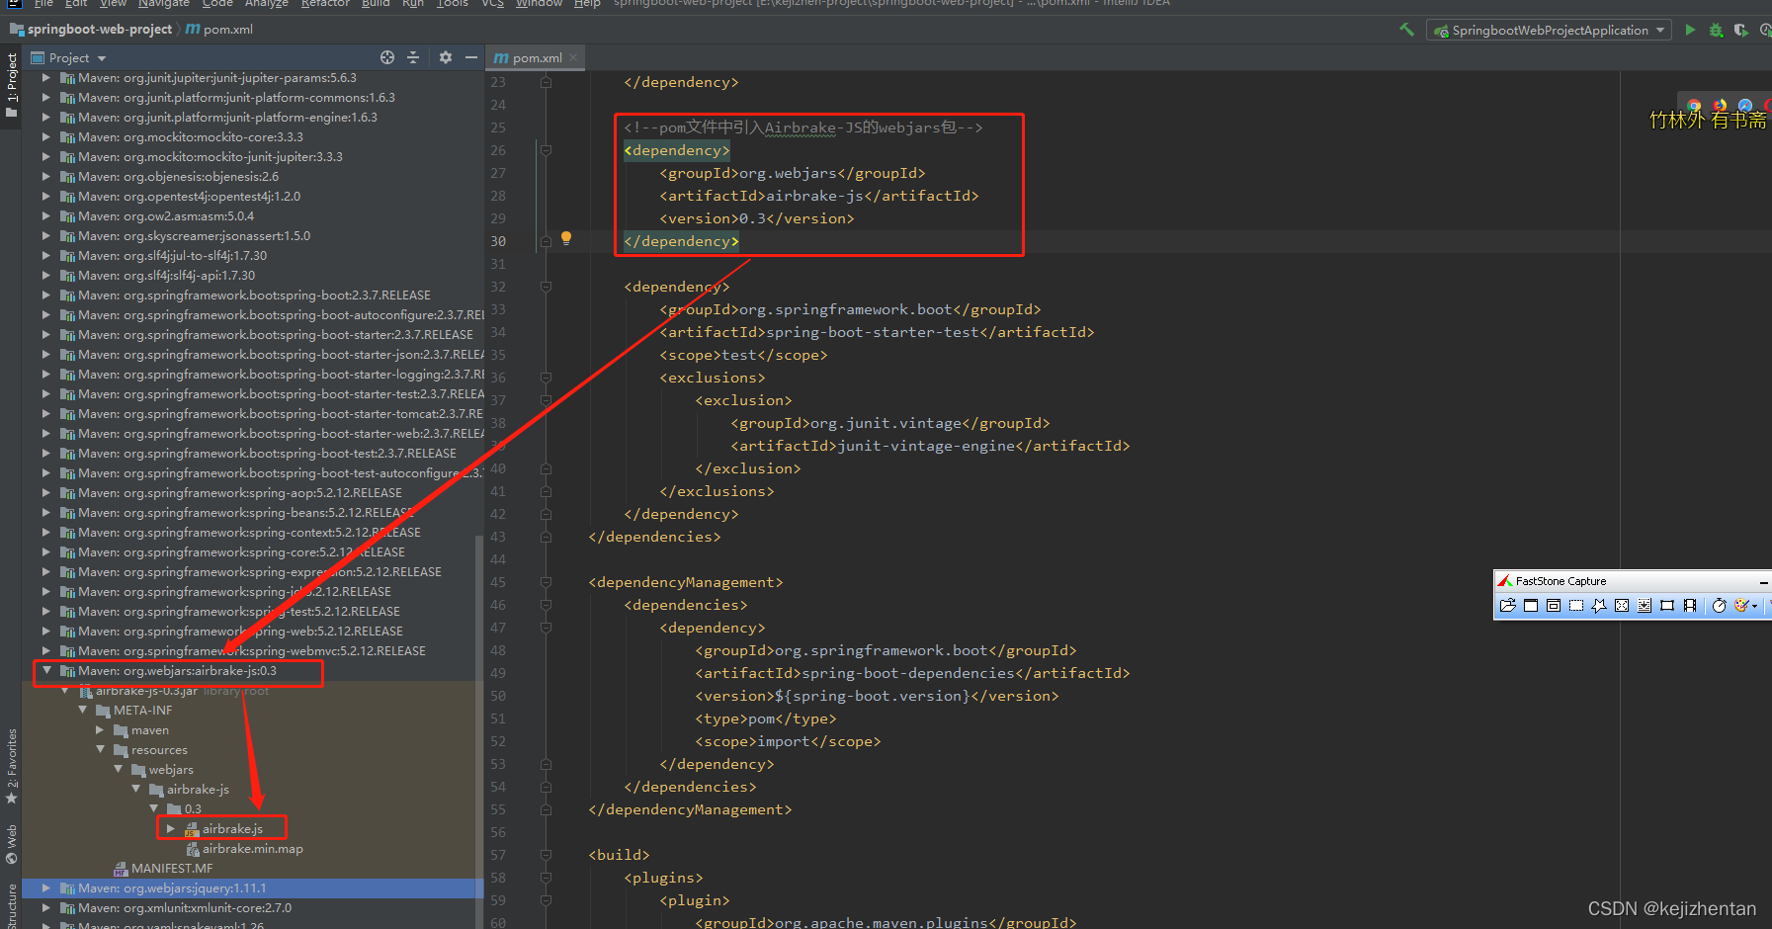FastStone Capture: capture active window icon
The width and height of the screenshot is (1772, 929).
1531,606
